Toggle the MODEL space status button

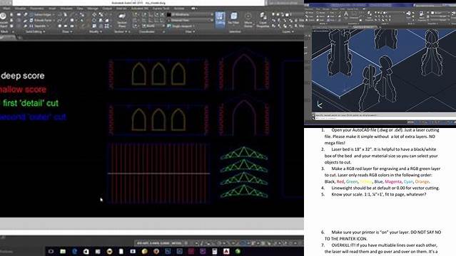(x=176, y=243)
